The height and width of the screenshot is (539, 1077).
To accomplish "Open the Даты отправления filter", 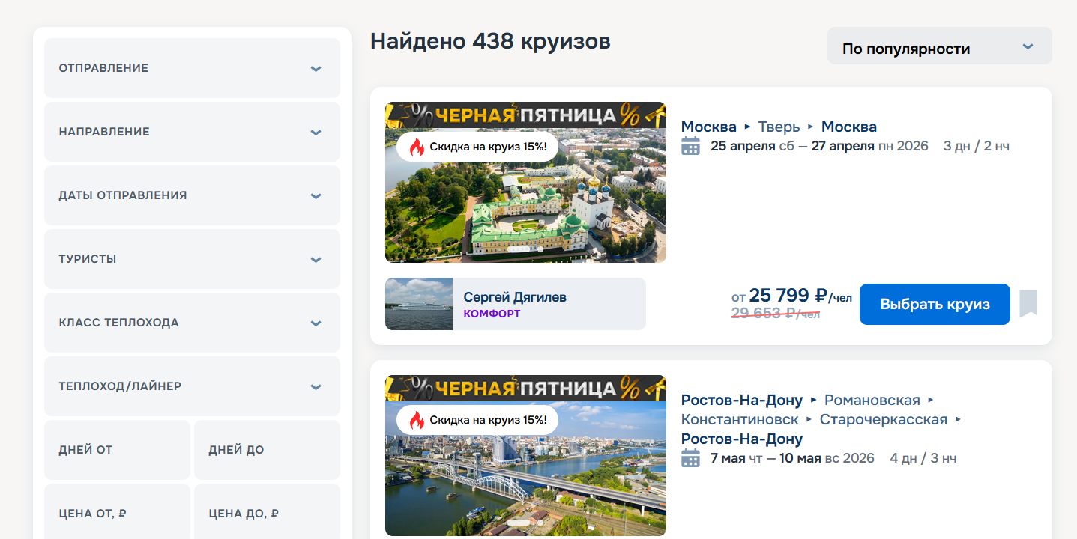I will tap(192, 195).
